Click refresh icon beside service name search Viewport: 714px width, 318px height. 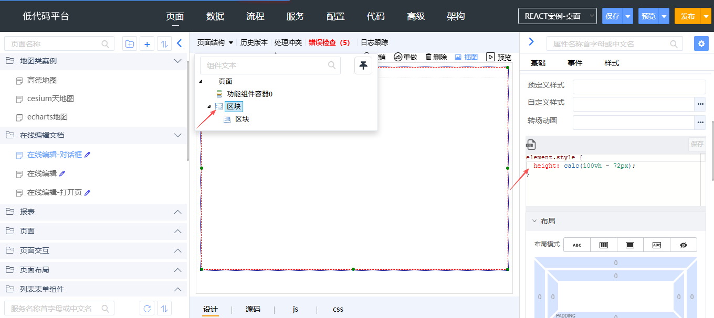click(147, 308)
